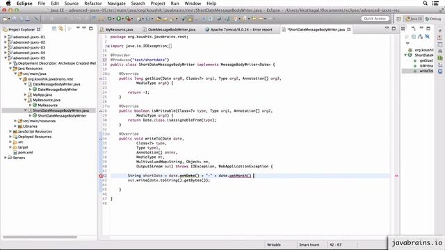The image size is (445, 250).
Task: Expand the Deployment Descriptor node
Action: 10,63
